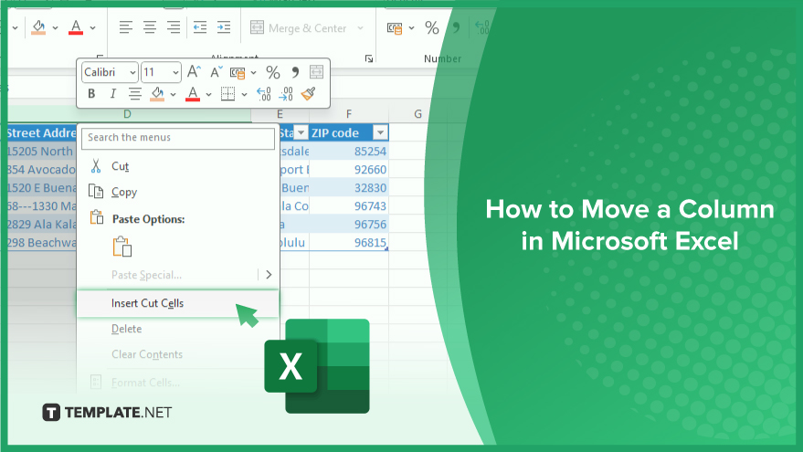Open the Calibri font name dropdown
Viewport: 803px width, 452px height.
click(x=132, y=73)
